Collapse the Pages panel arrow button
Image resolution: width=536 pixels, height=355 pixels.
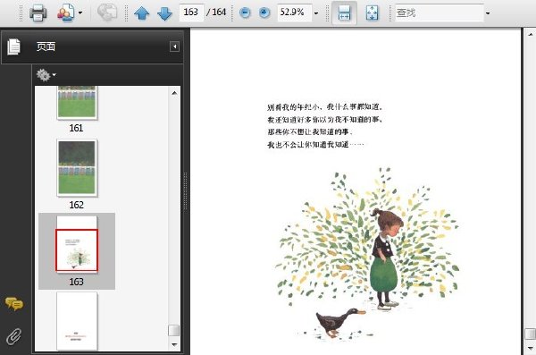(174, 46)
